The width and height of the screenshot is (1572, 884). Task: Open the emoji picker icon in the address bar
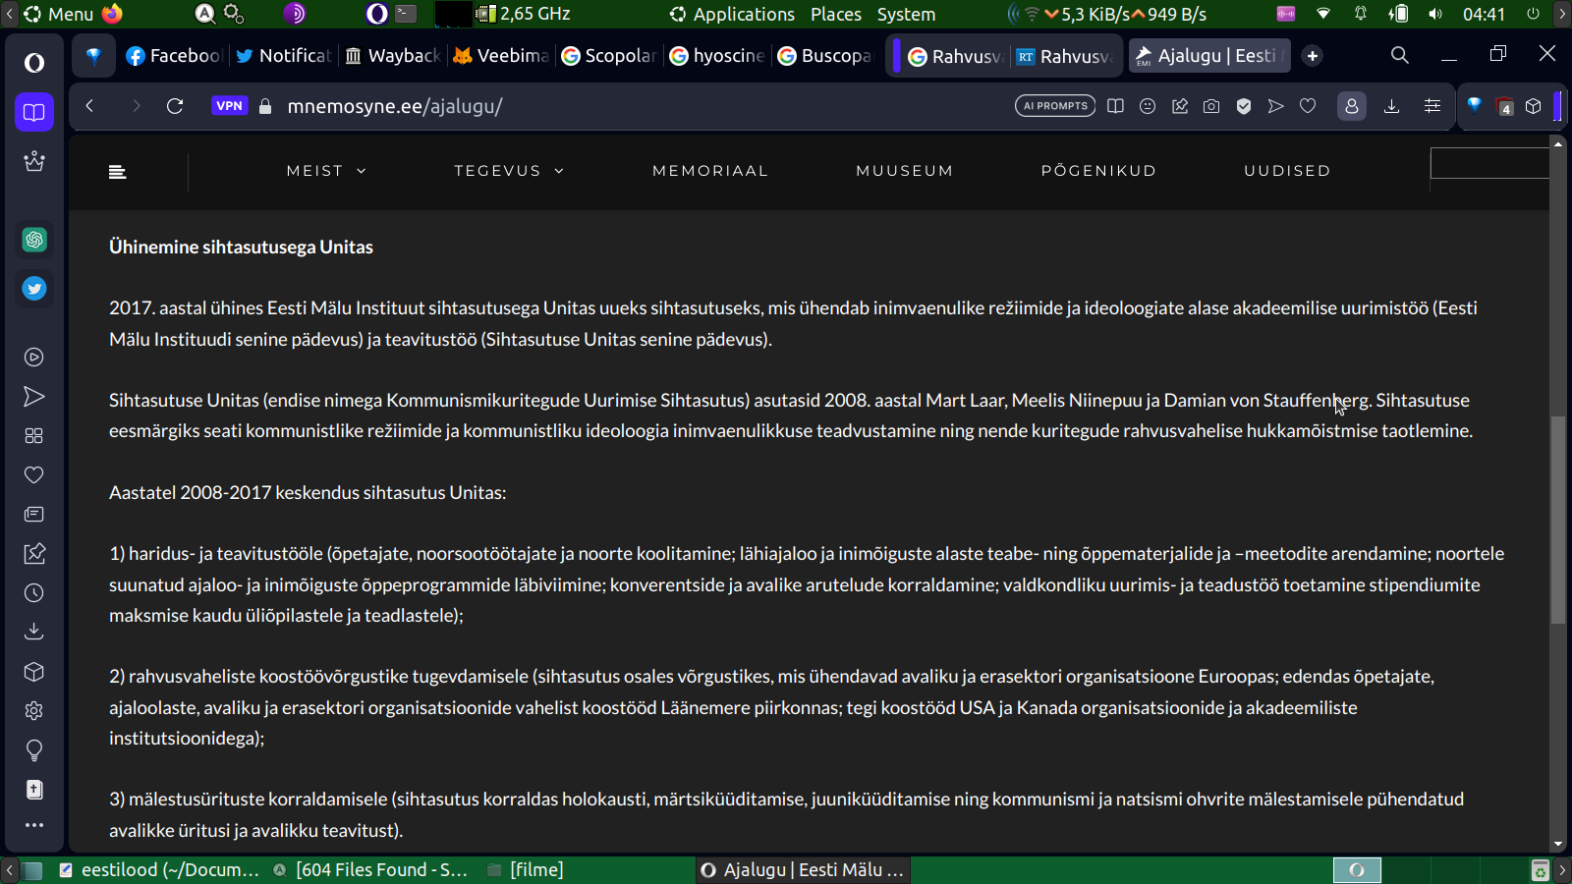point(1148,106)
